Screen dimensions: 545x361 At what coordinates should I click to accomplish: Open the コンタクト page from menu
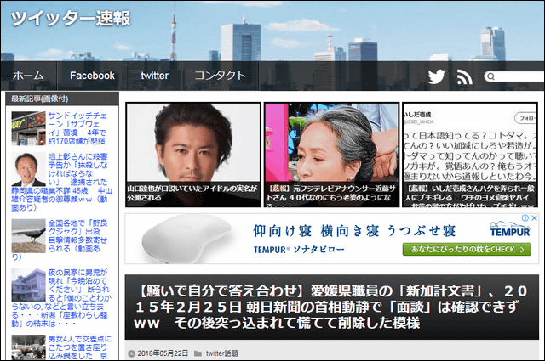pyautogui.click(x=220, y=76)
